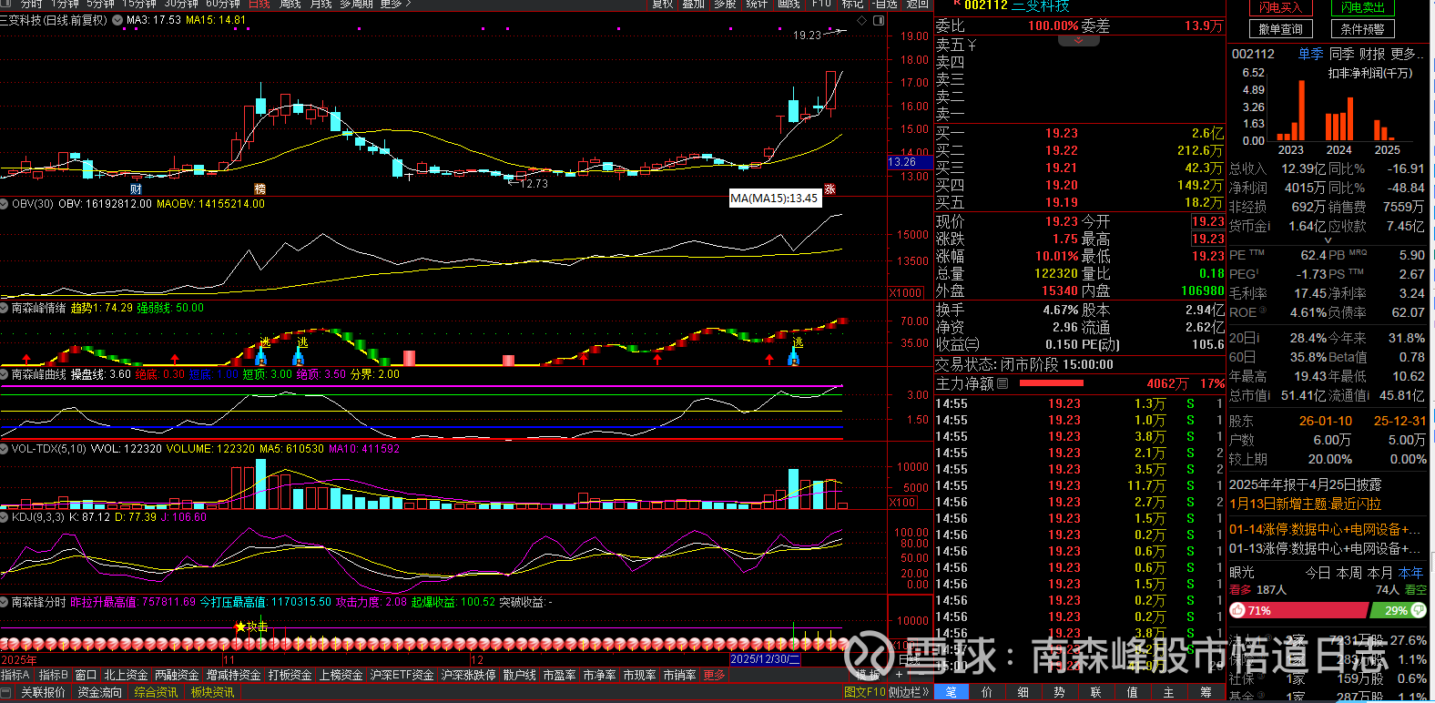Viewport: 1435px width, 703px height.
Task: Click the 返回 button in top toolbar
Action: [x=916, y=5]
